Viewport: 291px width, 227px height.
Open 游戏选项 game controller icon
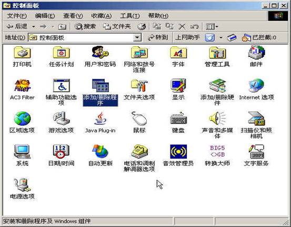point(61,119)
